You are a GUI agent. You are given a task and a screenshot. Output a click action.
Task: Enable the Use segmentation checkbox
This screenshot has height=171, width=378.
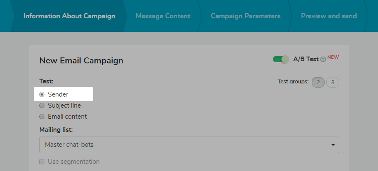tap(42, 162)
